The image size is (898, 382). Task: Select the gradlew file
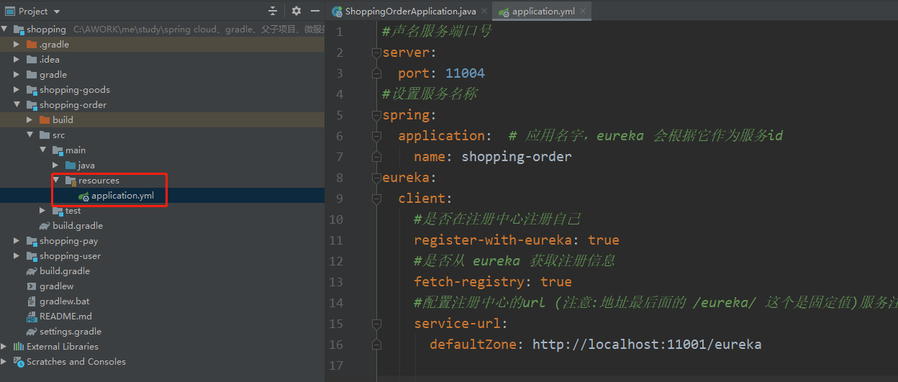(57, 286)
